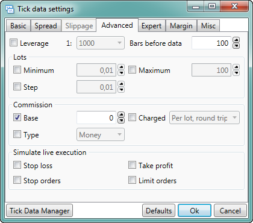Decrease Bars before data with down arrow
Viewport: 253px width, 223px height.
(236, 46)
